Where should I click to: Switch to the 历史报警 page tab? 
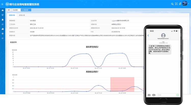click(x=16, y=10)
